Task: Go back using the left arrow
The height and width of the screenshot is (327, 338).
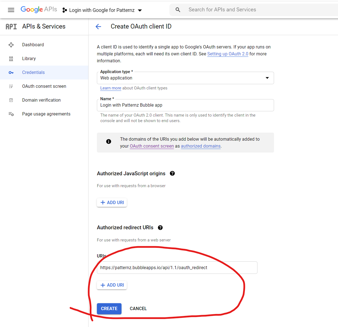Action: (98, 27)
